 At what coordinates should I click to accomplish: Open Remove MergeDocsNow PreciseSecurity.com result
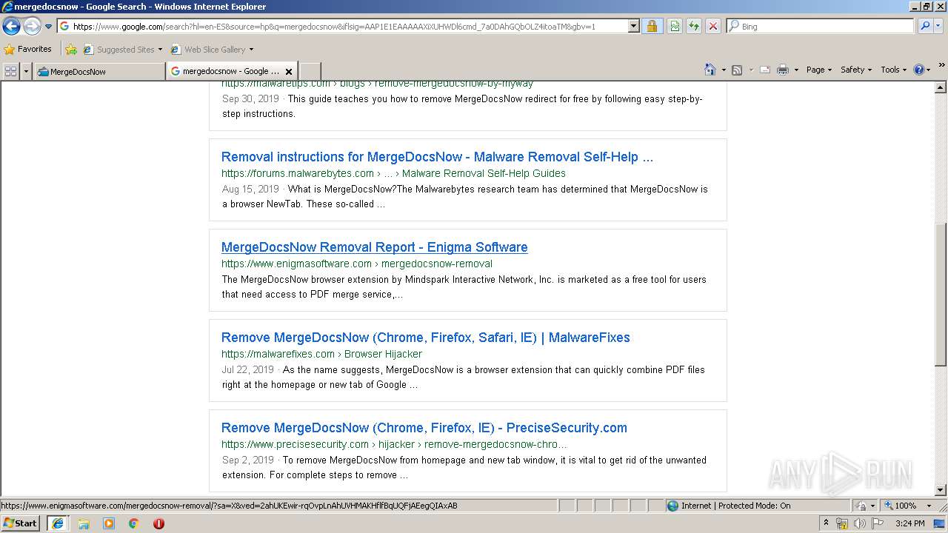click(424, 428)
